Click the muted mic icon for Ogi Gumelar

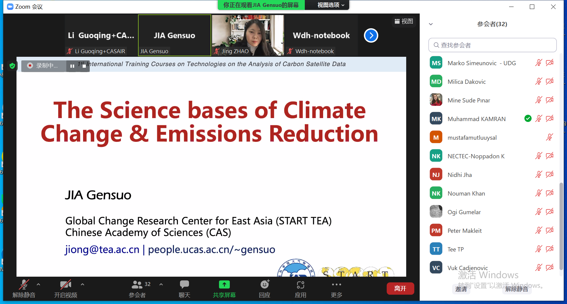(x=538, y=212)
